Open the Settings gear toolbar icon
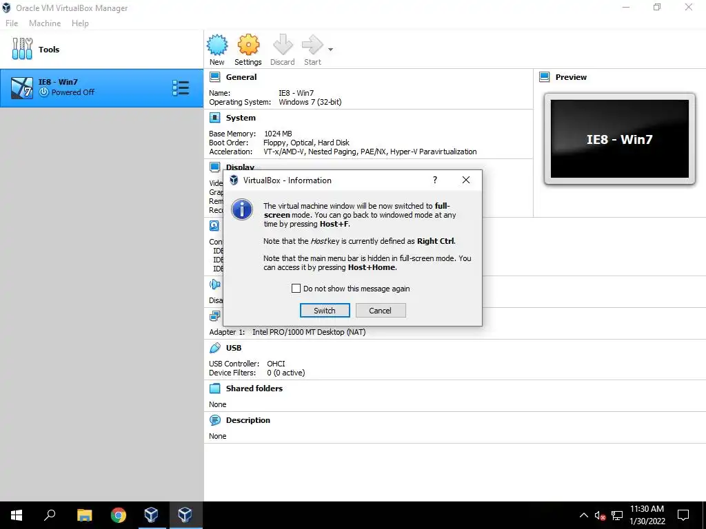 (x=248, y=45)
